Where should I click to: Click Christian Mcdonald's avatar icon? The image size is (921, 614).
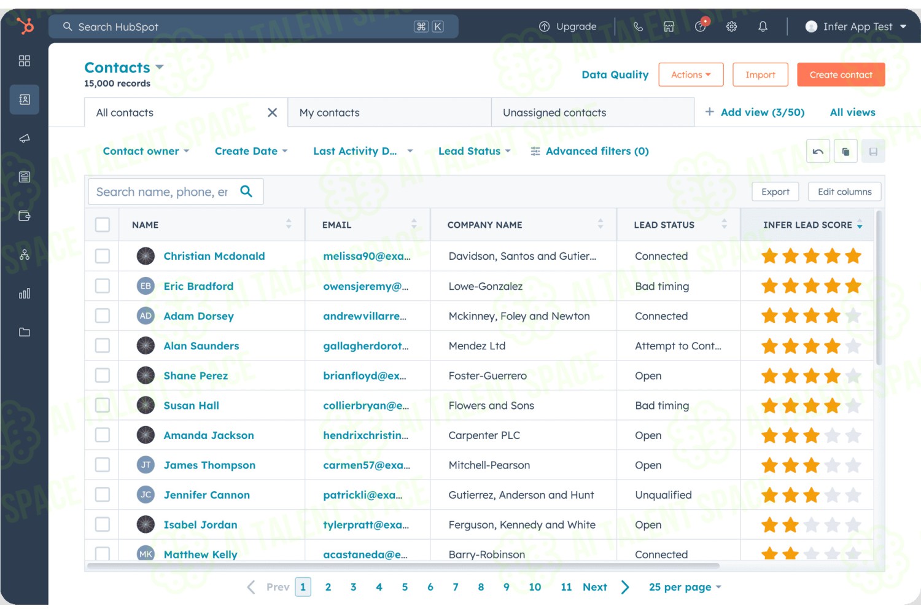(146, 256)
